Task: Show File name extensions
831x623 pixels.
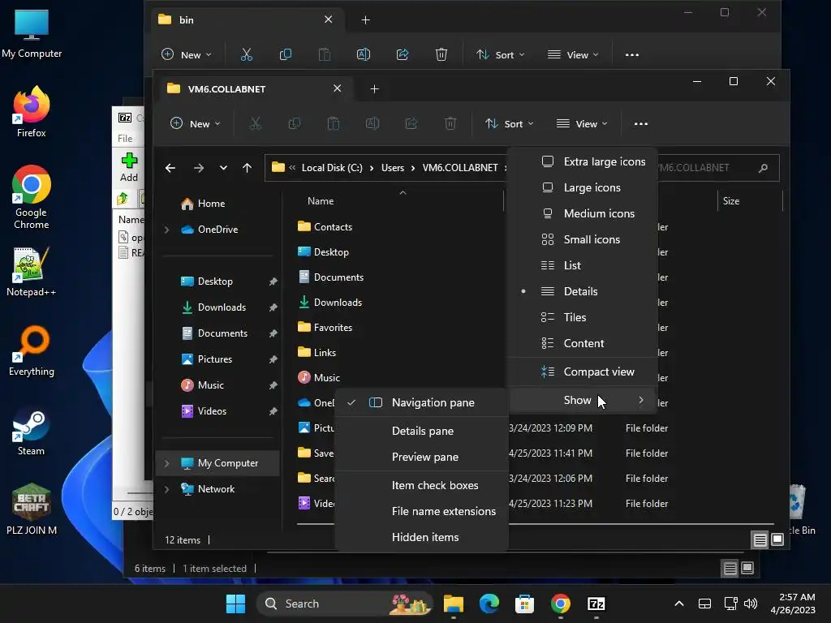Action: pyautogui.click(x=421, y=511)
